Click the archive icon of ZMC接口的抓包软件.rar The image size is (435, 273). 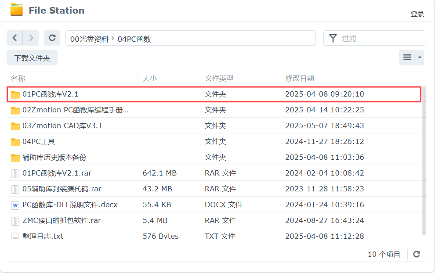[x=15, y=221]
